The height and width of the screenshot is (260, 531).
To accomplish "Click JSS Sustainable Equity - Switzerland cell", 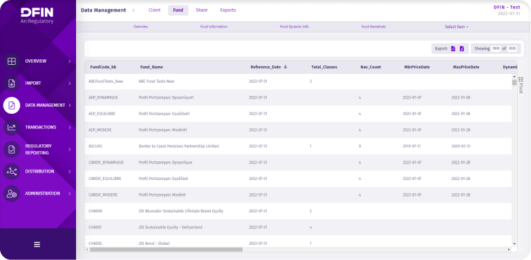I will pos(170,228).
